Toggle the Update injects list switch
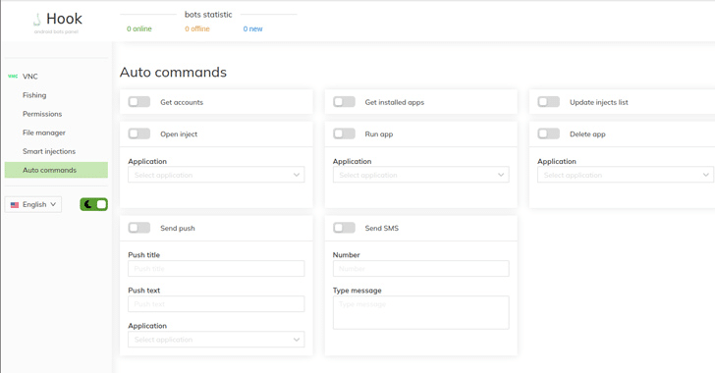 (x=549, y=102)
